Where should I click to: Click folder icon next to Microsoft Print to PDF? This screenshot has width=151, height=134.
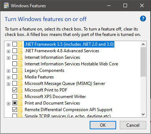coord(20,90)
